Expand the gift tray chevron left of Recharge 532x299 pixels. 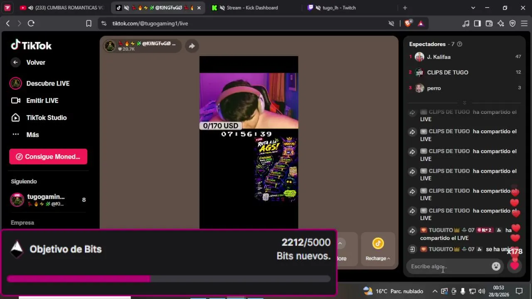[340, 243]
